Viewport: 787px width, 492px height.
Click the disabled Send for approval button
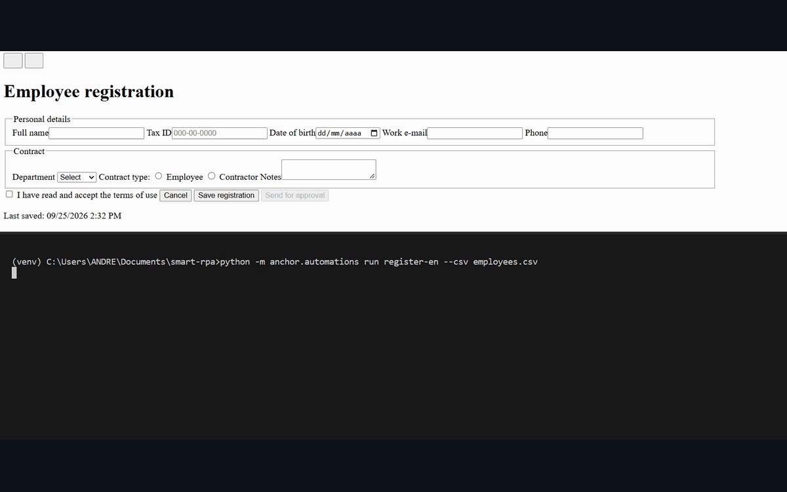294,195
